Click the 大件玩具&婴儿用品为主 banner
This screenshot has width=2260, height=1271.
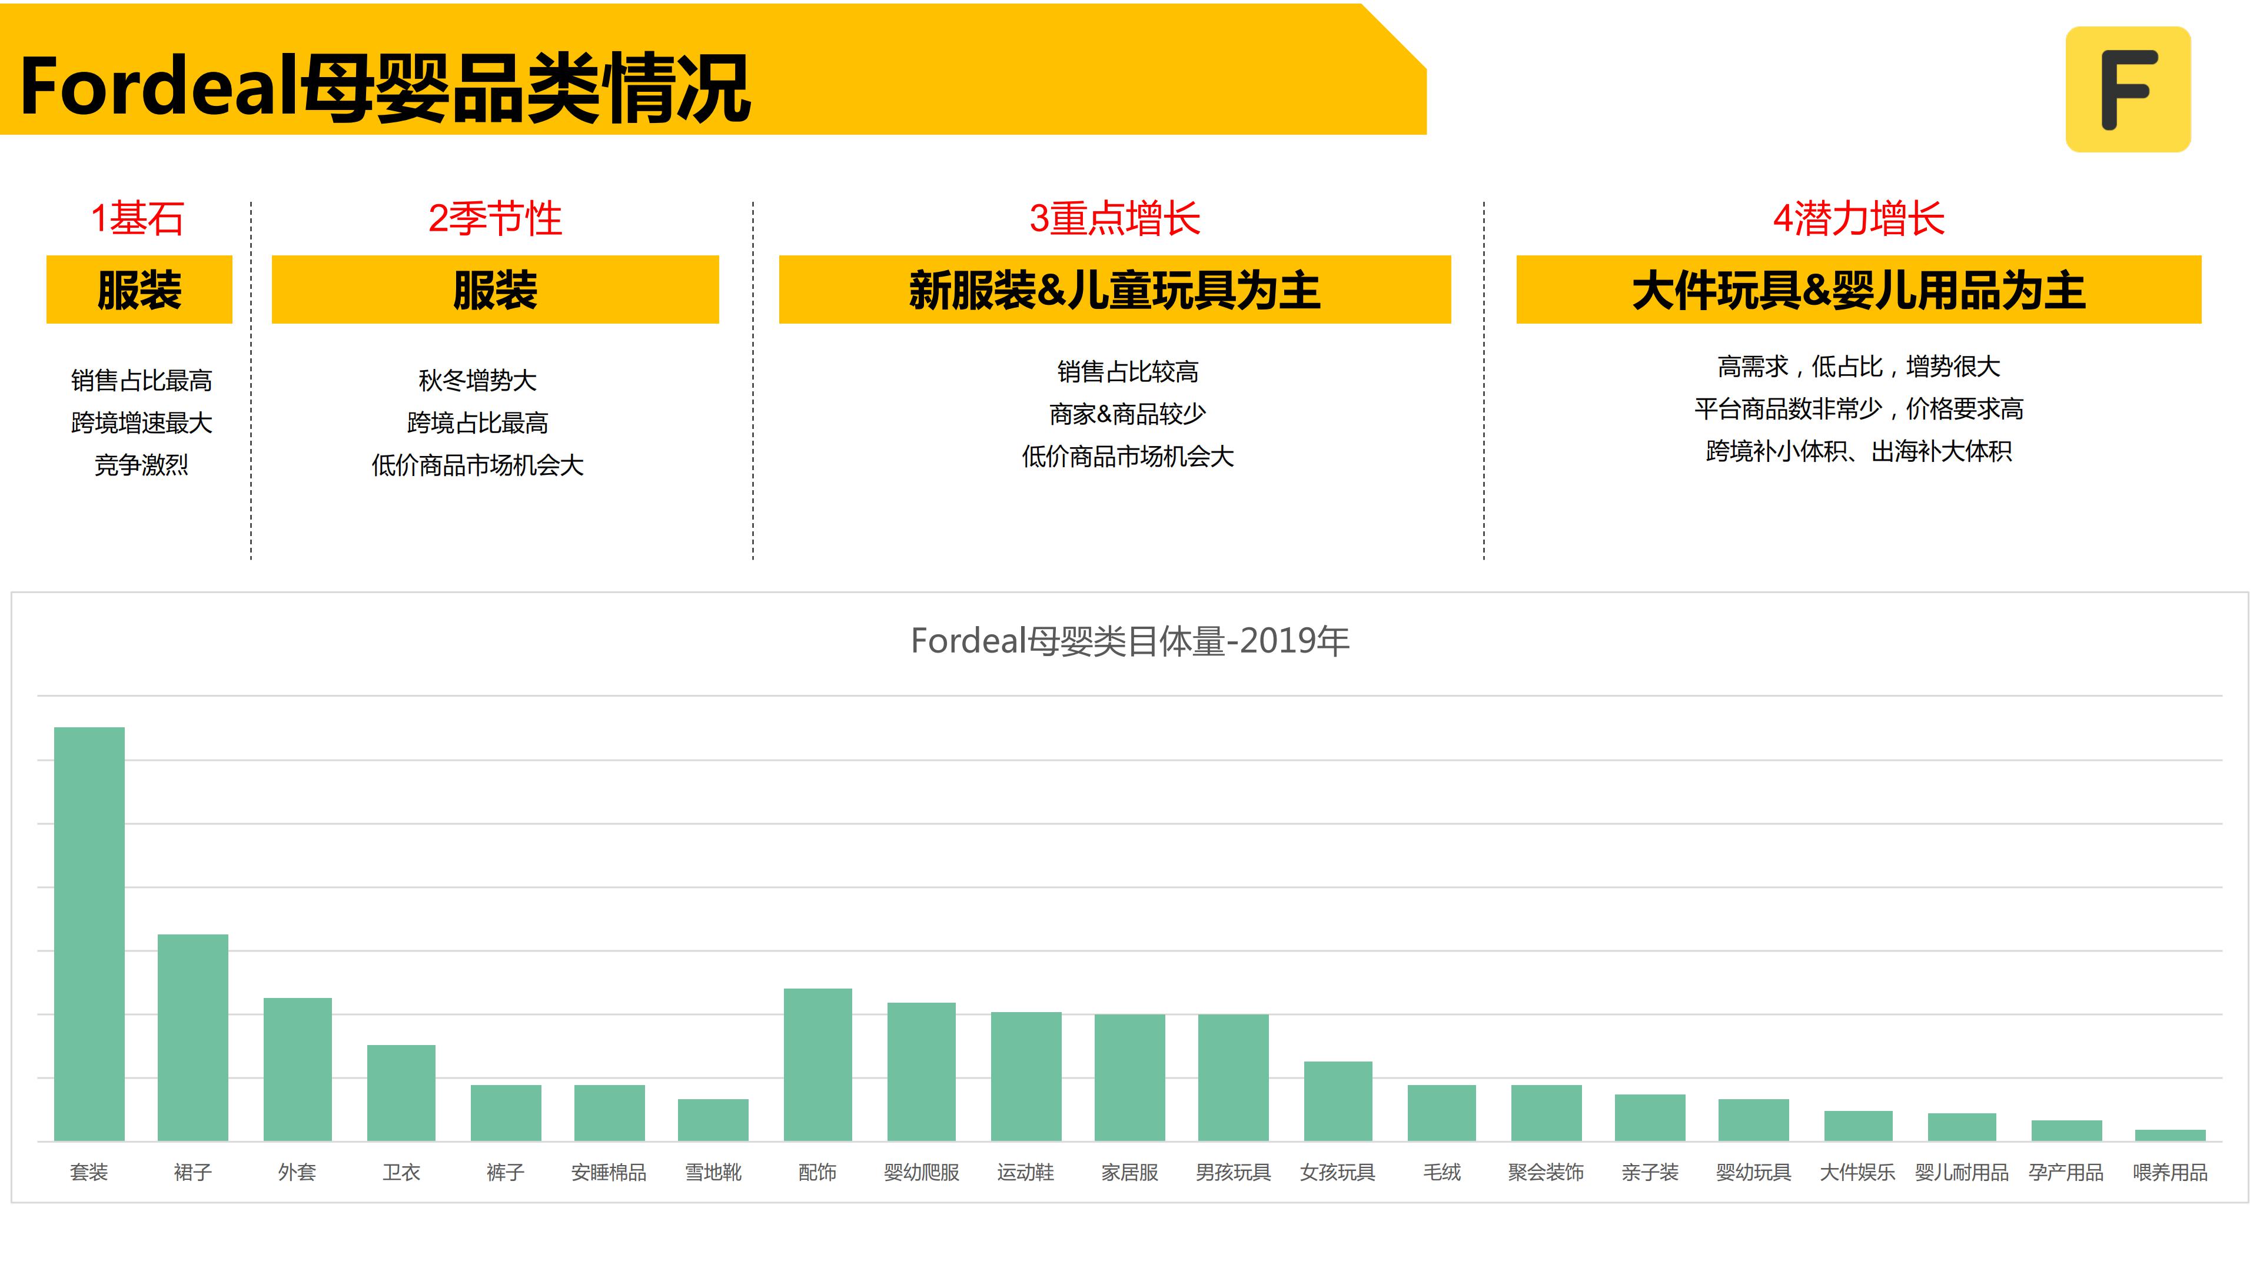point(1858,290)
